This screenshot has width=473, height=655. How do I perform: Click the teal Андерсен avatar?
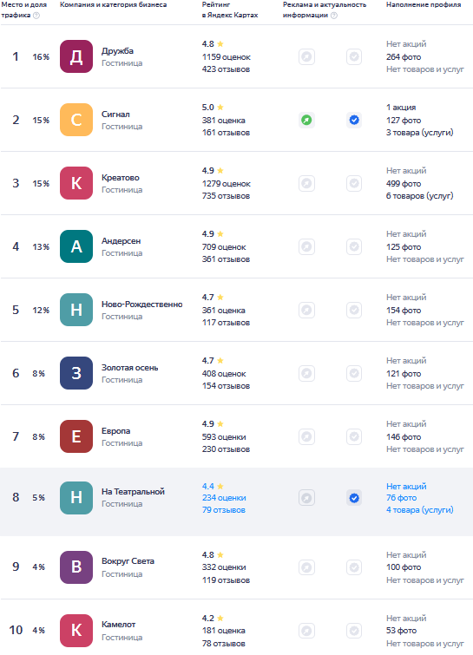(x=76, y=246)
